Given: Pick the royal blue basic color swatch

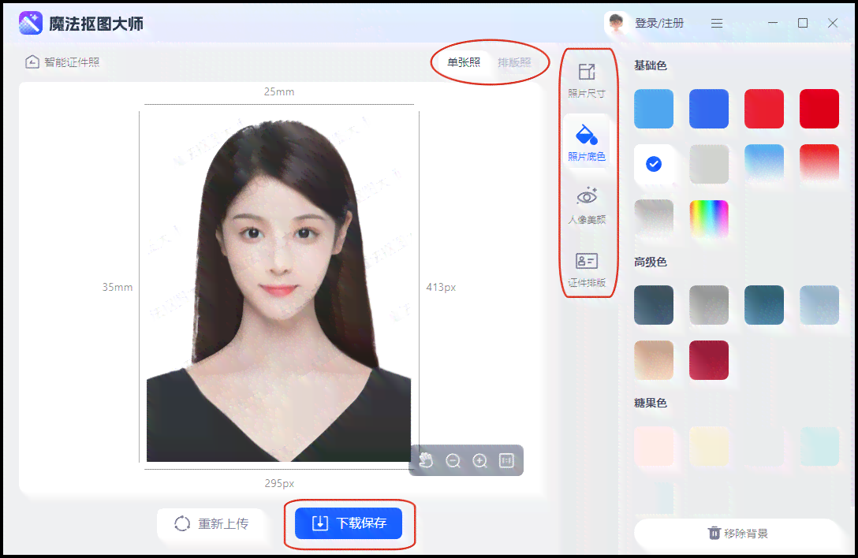Looking at the screenshot, I should [709, 109].
